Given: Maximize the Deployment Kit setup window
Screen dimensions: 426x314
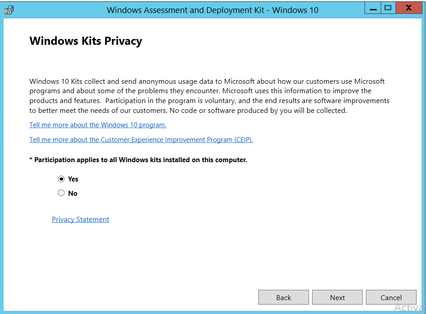Looking at the screenshot, I should click(388, 8).
